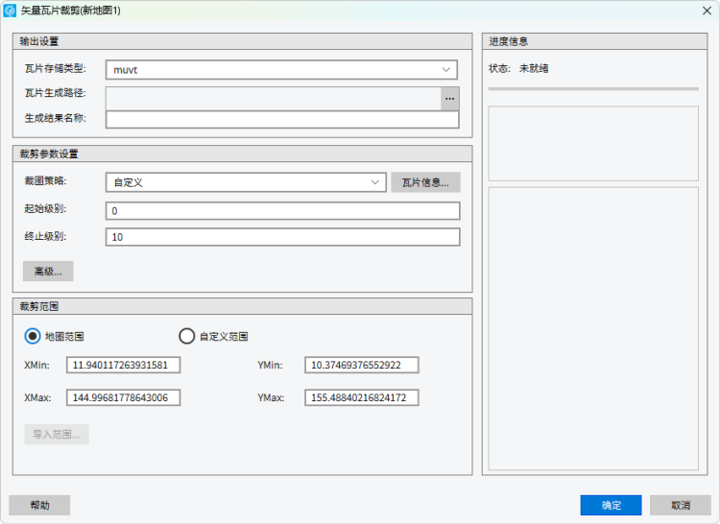The image size is (720, 524).
Task: Click the 取消 cancel button
Action: coord(680,505)
